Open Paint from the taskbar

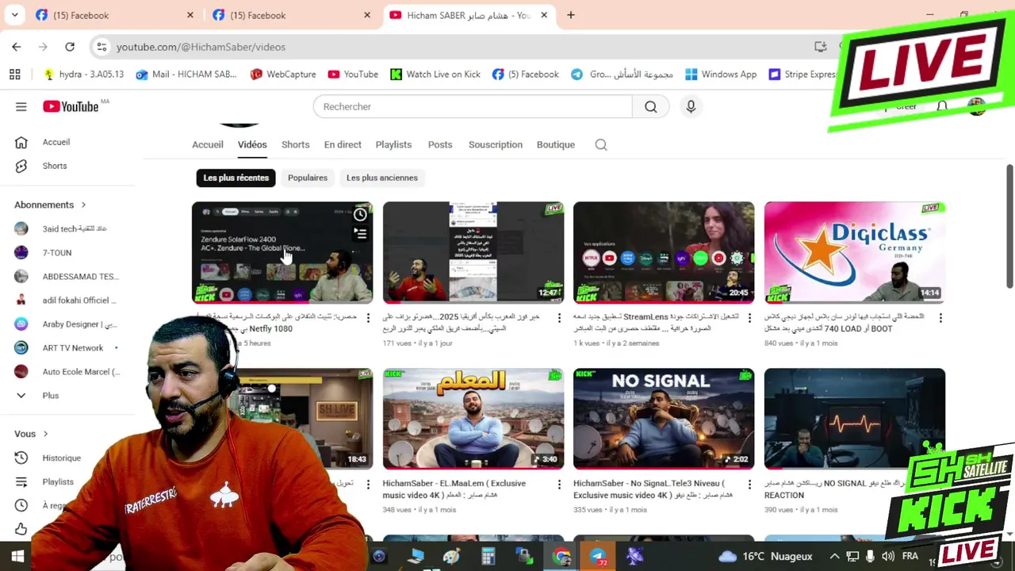point(451,556)
